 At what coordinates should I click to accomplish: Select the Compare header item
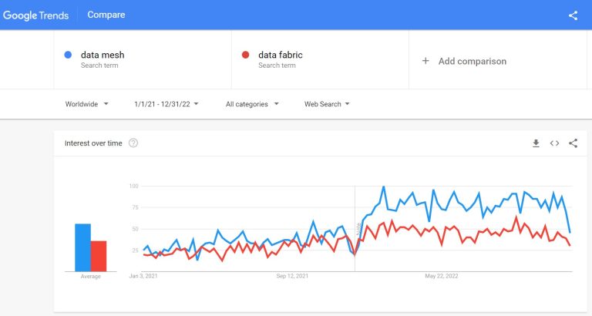106,15
